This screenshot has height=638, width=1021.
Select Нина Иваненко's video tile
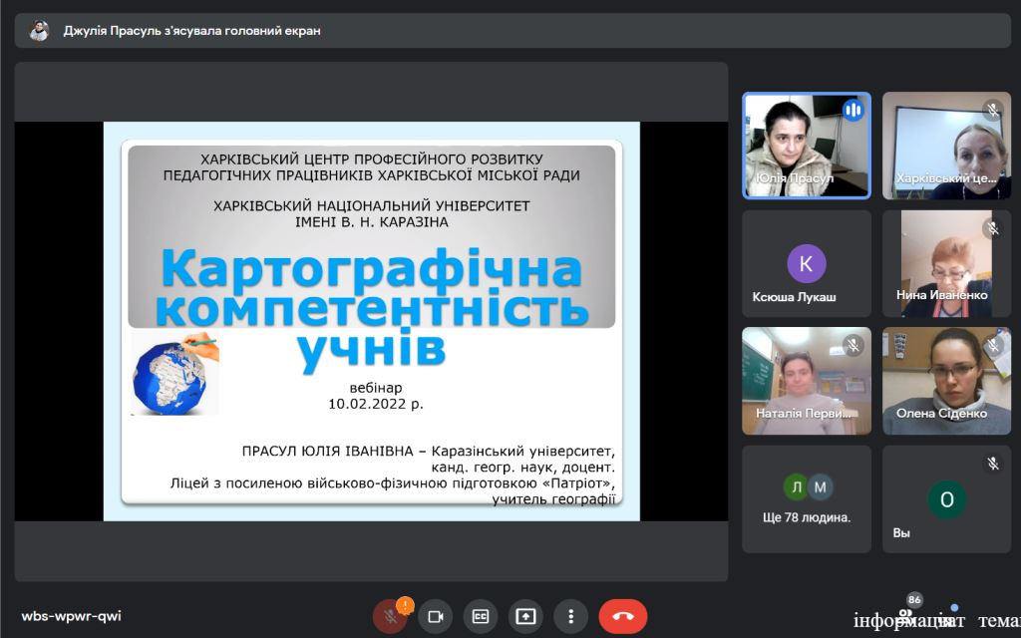pos(947,263)
